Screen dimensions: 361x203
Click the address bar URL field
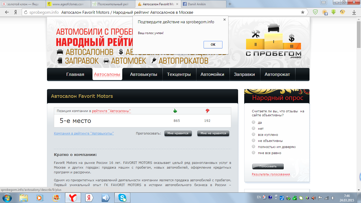pos(165,12)
